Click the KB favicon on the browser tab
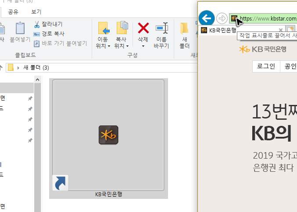 click(x=204, y=30)
